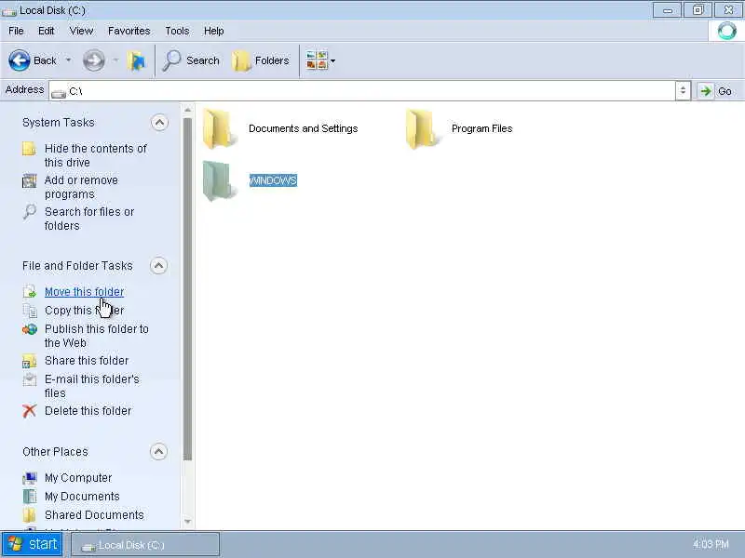Screen dimensions: 745x558
Task: Open the Tools menu
Action: coord(177,31)
